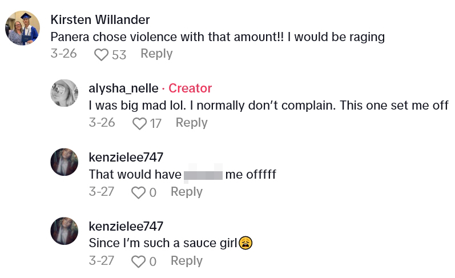Reply to the 'sauce girl' comment
Screen dimensions: 455x278
tap(187, 261)
